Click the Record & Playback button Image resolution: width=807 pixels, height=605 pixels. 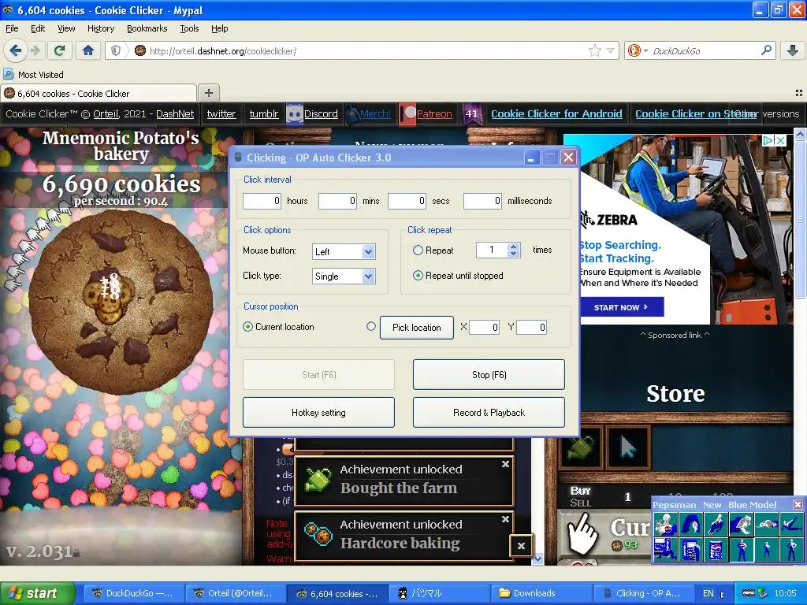coord(489,413)
